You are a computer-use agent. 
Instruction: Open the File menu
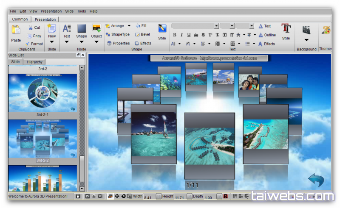[13, 11]
